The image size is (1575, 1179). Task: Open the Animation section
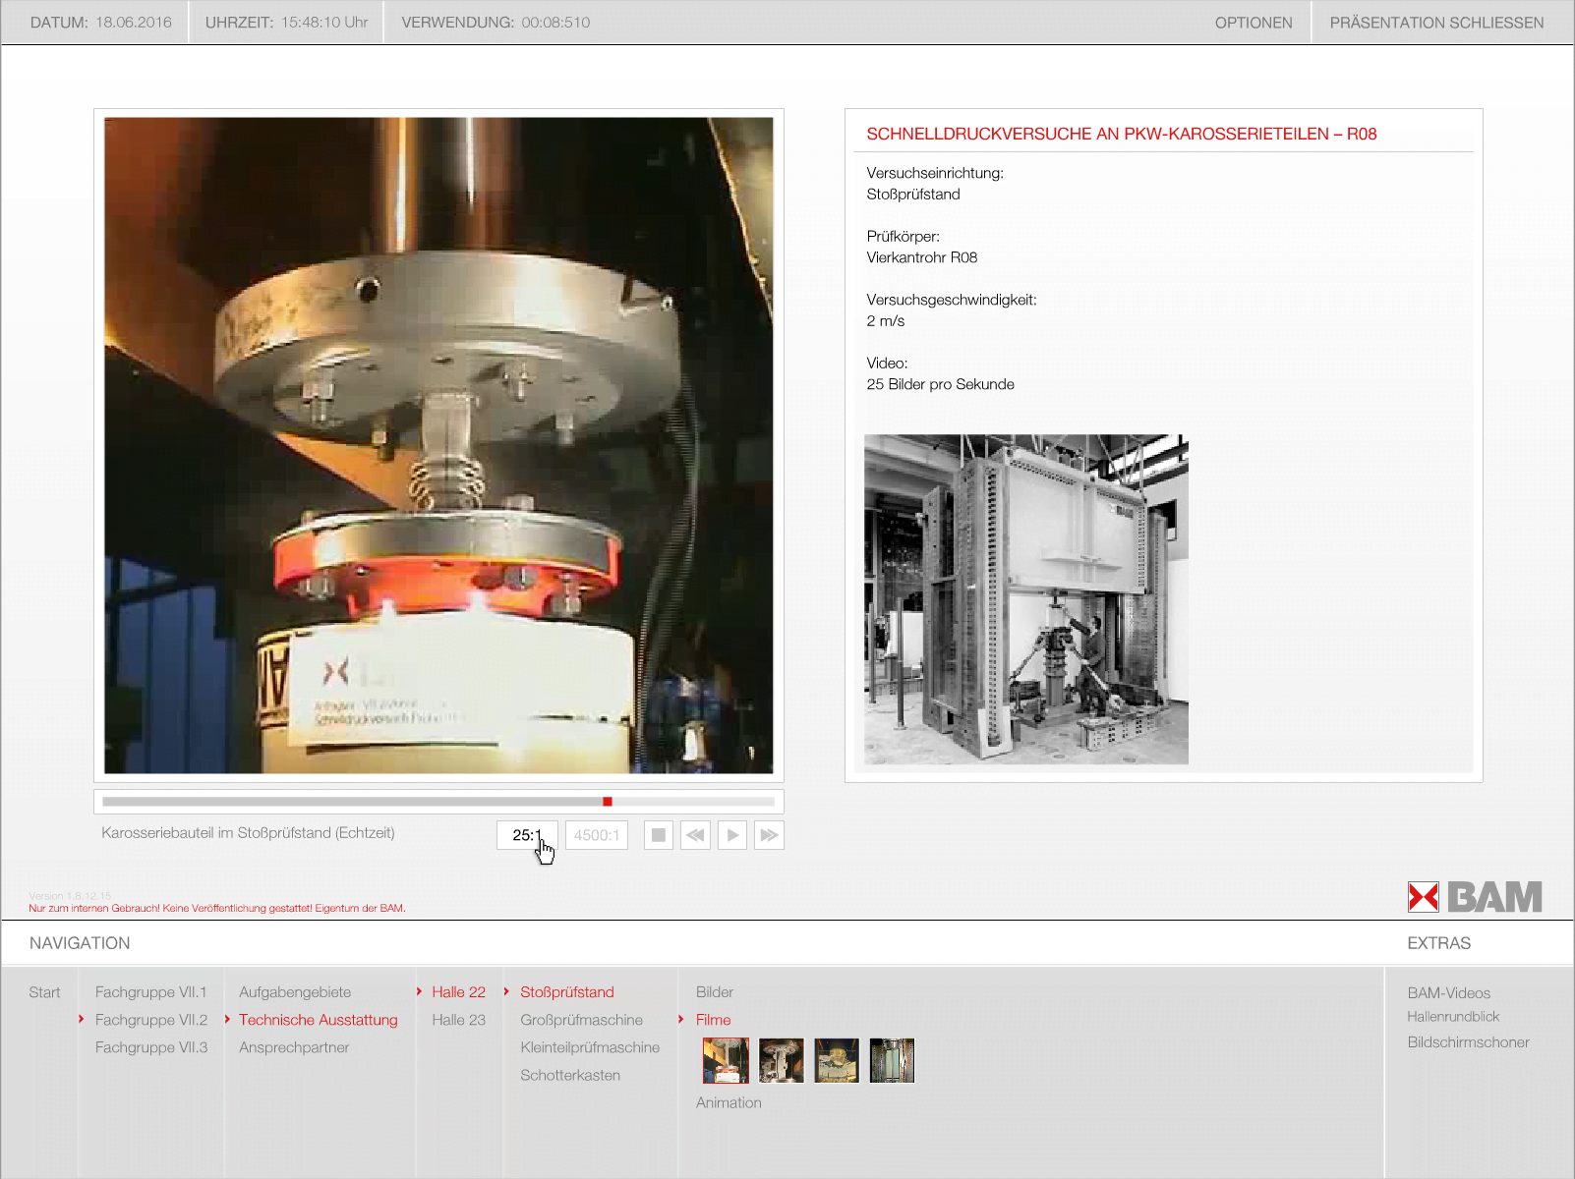click(729, 1102)
